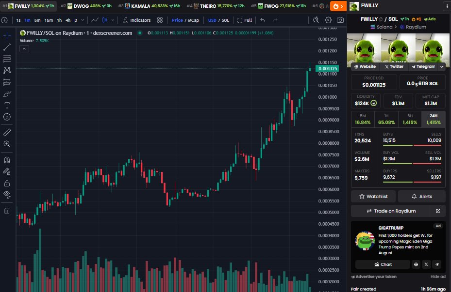Add FWILLY to Watchlist
This screenshot has width=451, height=292.
(x=373, y=197)
